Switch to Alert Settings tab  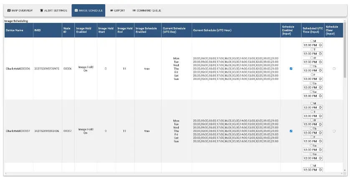click(53, 10)
